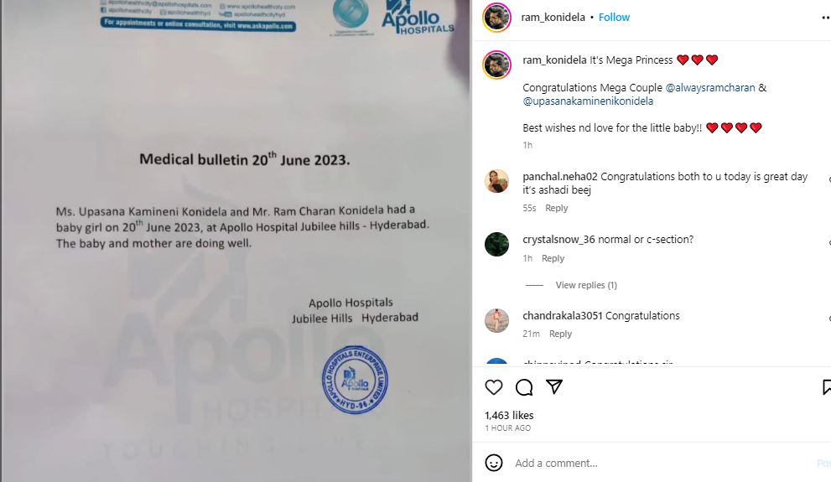The image size is (831, 482).
Task: Reply to panchal.neha02's comment
Action: pos(557,208)
